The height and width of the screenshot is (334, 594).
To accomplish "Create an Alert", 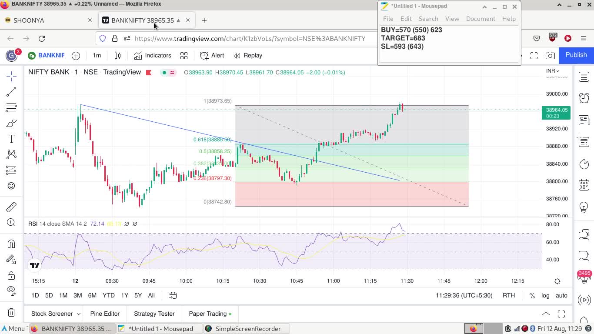I will pyautogui.click(x=212, y=56).
